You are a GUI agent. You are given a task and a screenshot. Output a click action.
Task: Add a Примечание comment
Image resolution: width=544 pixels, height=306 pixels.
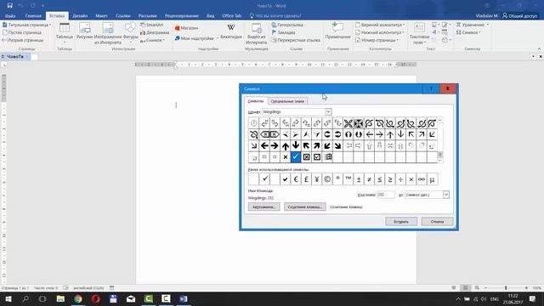click(x=338, y=31)
